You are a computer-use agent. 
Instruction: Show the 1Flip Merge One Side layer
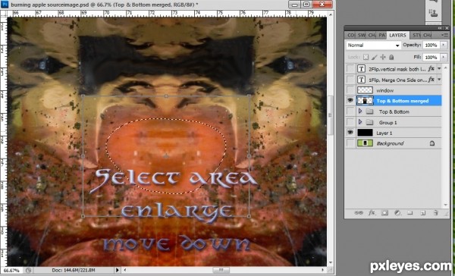point(350,79)
